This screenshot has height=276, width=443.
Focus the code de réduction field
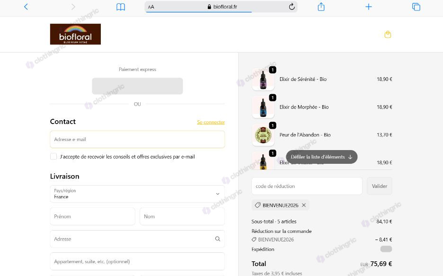pos(307,186)
